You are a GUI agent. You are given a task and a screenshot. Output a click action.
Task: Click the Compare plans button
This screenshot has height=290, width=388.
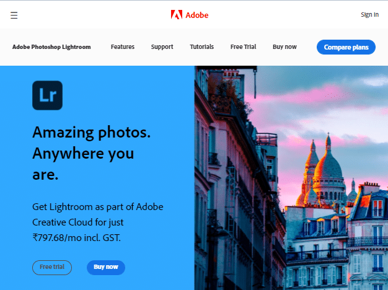click(x=346, y=47)
